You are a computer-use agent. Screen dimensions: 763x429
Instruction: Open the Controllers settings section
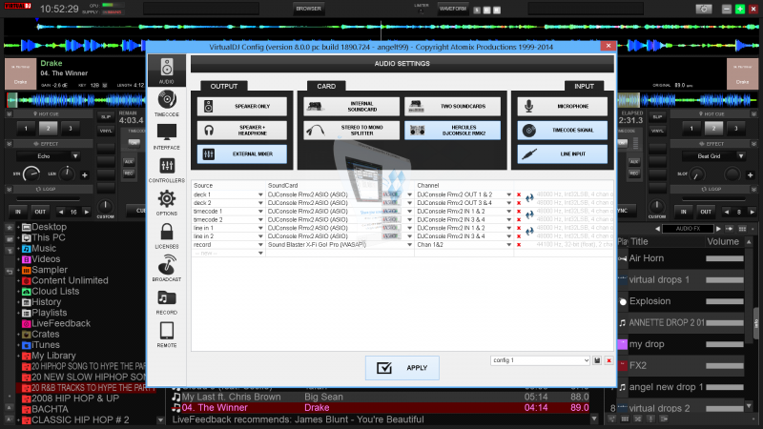coord(166,170)
